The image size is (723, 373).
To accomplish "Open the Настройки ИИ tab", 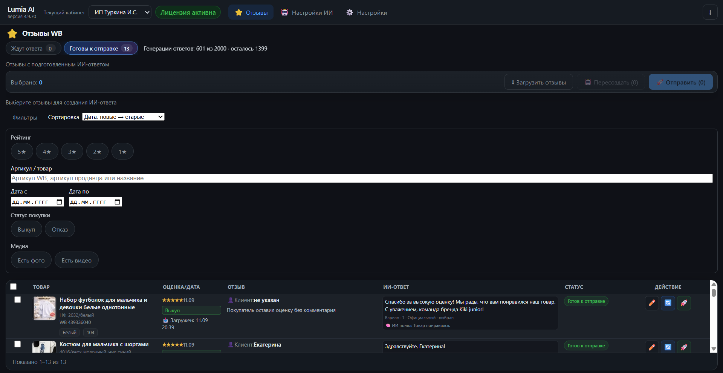I will pyautogui.click(x=307, y=12).
